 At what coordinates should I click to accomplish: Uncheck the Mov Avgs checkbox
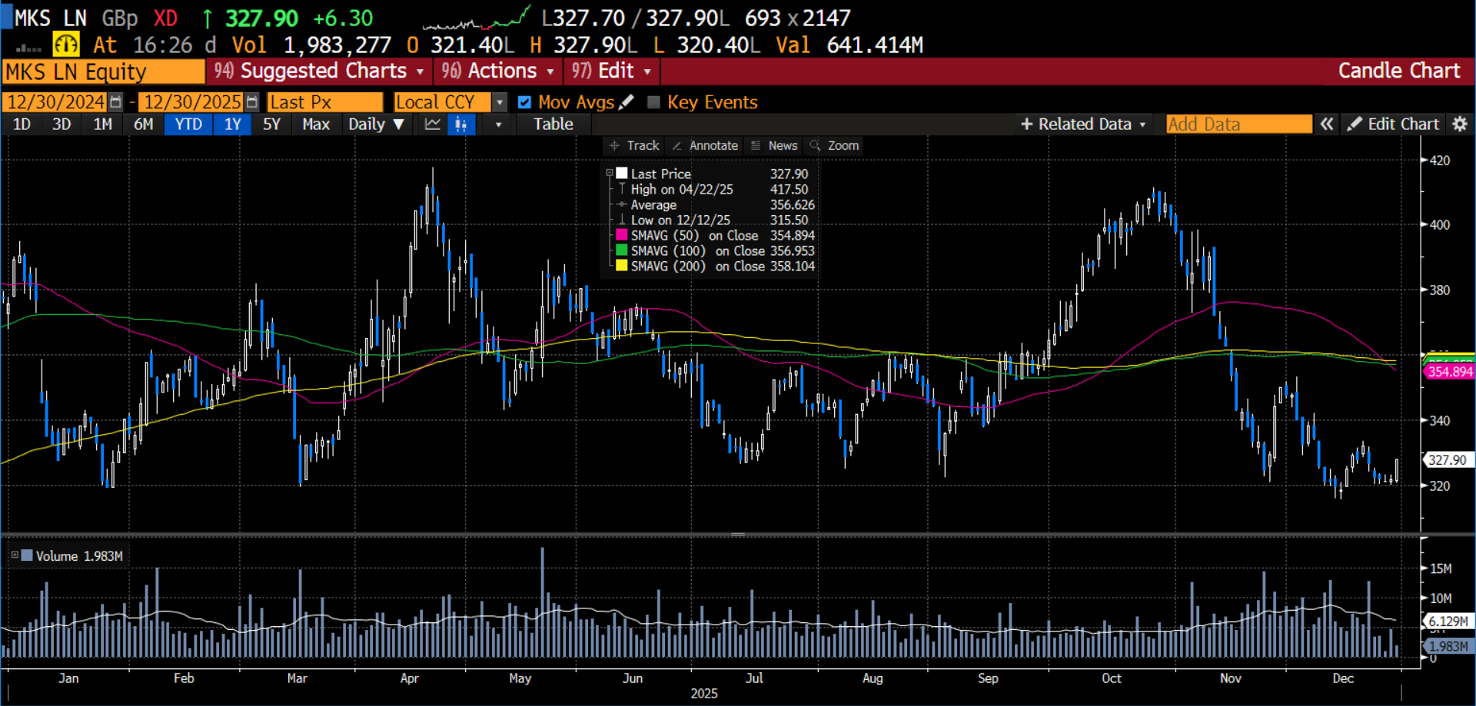coord(524,102)
